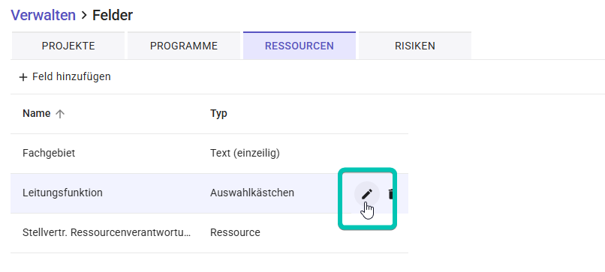The image size is (605, 272).
Task: Select the Felder breadcrumb title
Action: pyautogui.click(x=113, y=15)
